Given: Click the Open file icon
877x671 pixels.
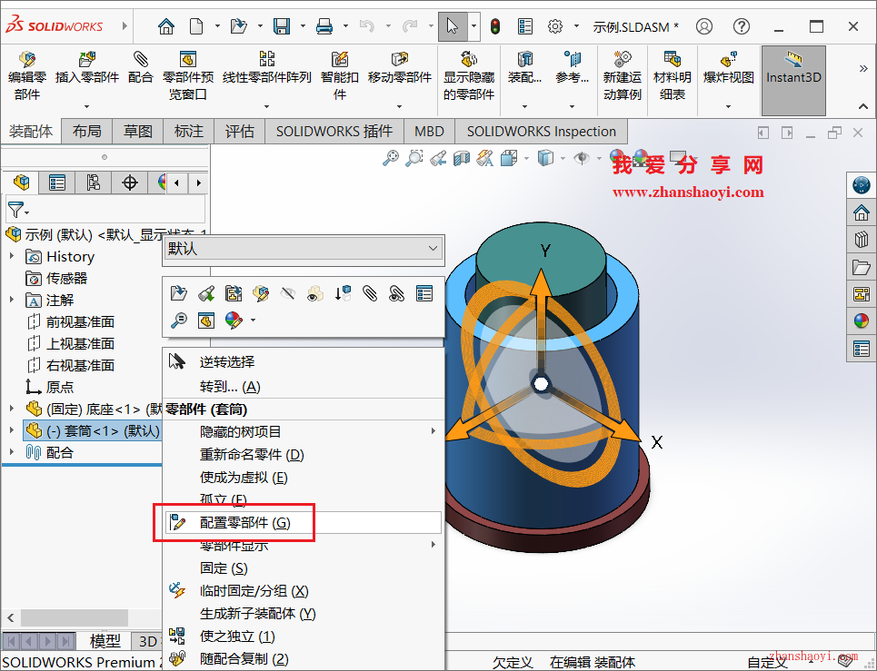Looking at the screenshot, I should point(239,26).
